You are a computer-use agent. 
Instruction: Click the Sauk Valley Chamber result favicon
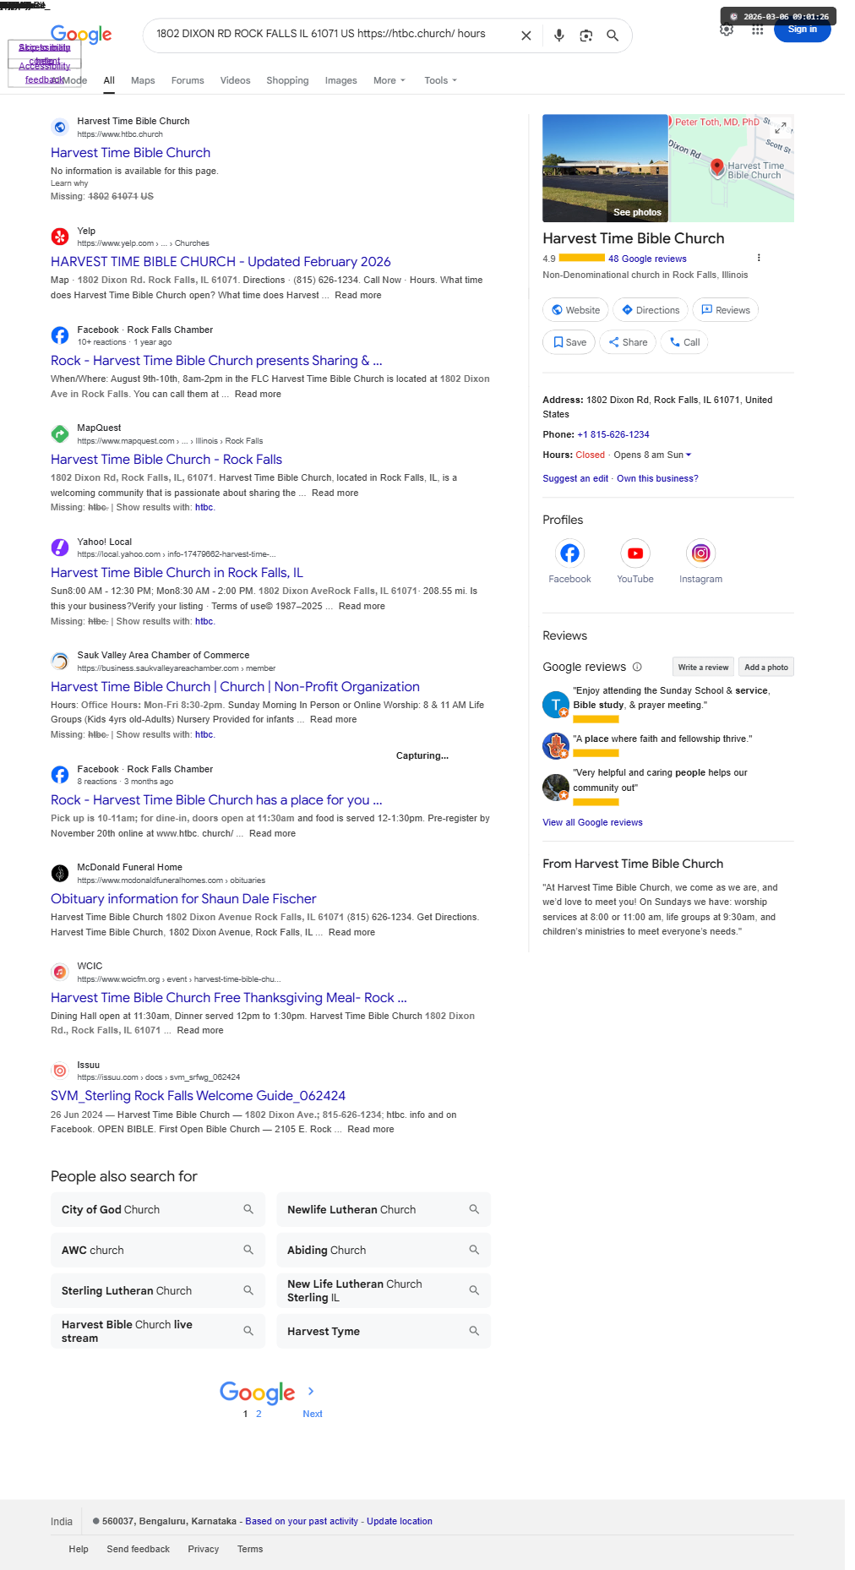tap(60, 661)
